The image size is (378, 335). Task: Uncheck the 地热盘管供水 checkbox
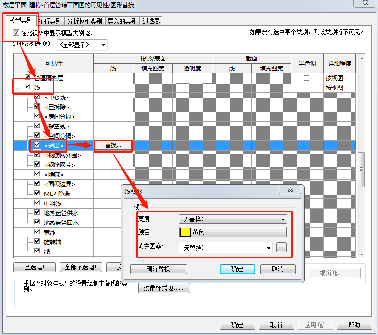(37, 213)
